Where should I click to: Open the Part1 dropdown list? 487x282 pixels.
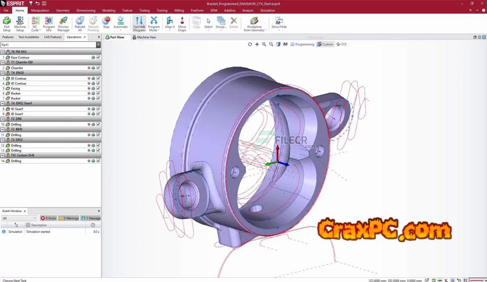point(98,45)
